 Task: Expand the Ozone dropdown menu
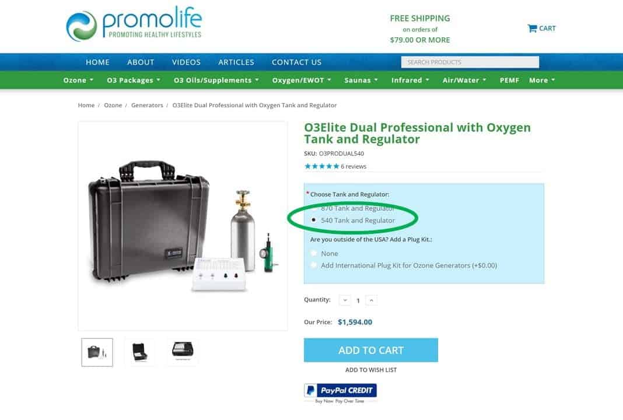78,80
